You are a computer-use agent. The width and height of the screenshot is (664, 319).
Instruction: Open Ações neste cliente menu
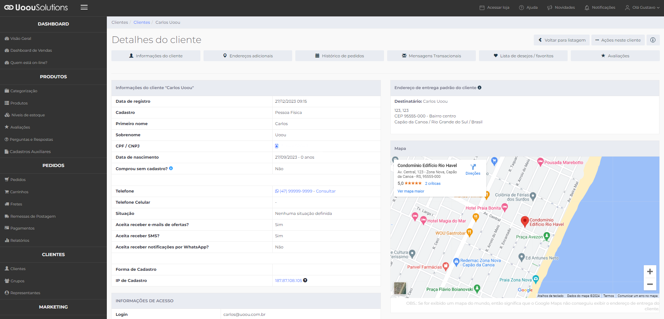click(x=618, y=40)
